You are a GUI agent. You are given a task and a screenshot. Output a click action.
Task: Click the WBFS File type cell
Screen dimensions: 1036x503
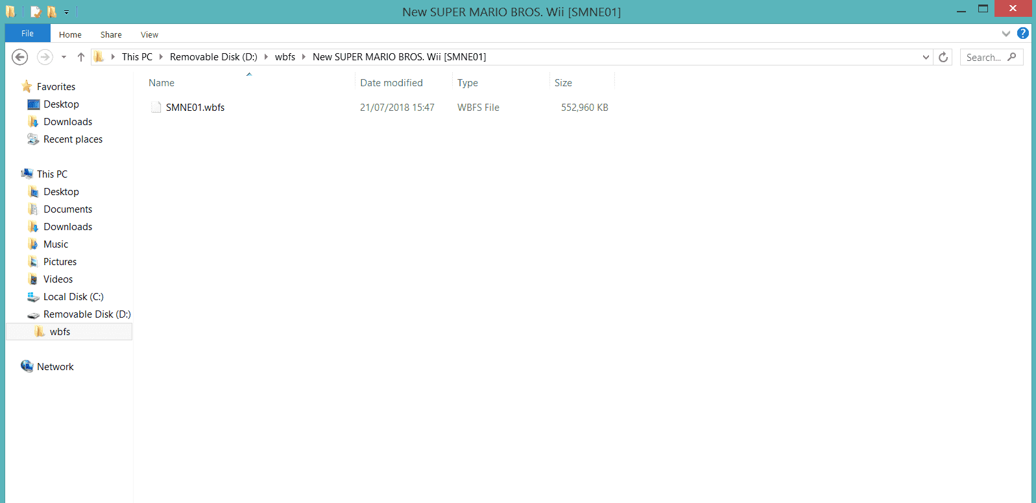point(478,108)
